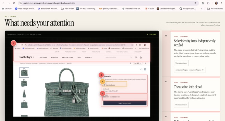Click the print icon above the Hermès listing

[x=145, y=69]
